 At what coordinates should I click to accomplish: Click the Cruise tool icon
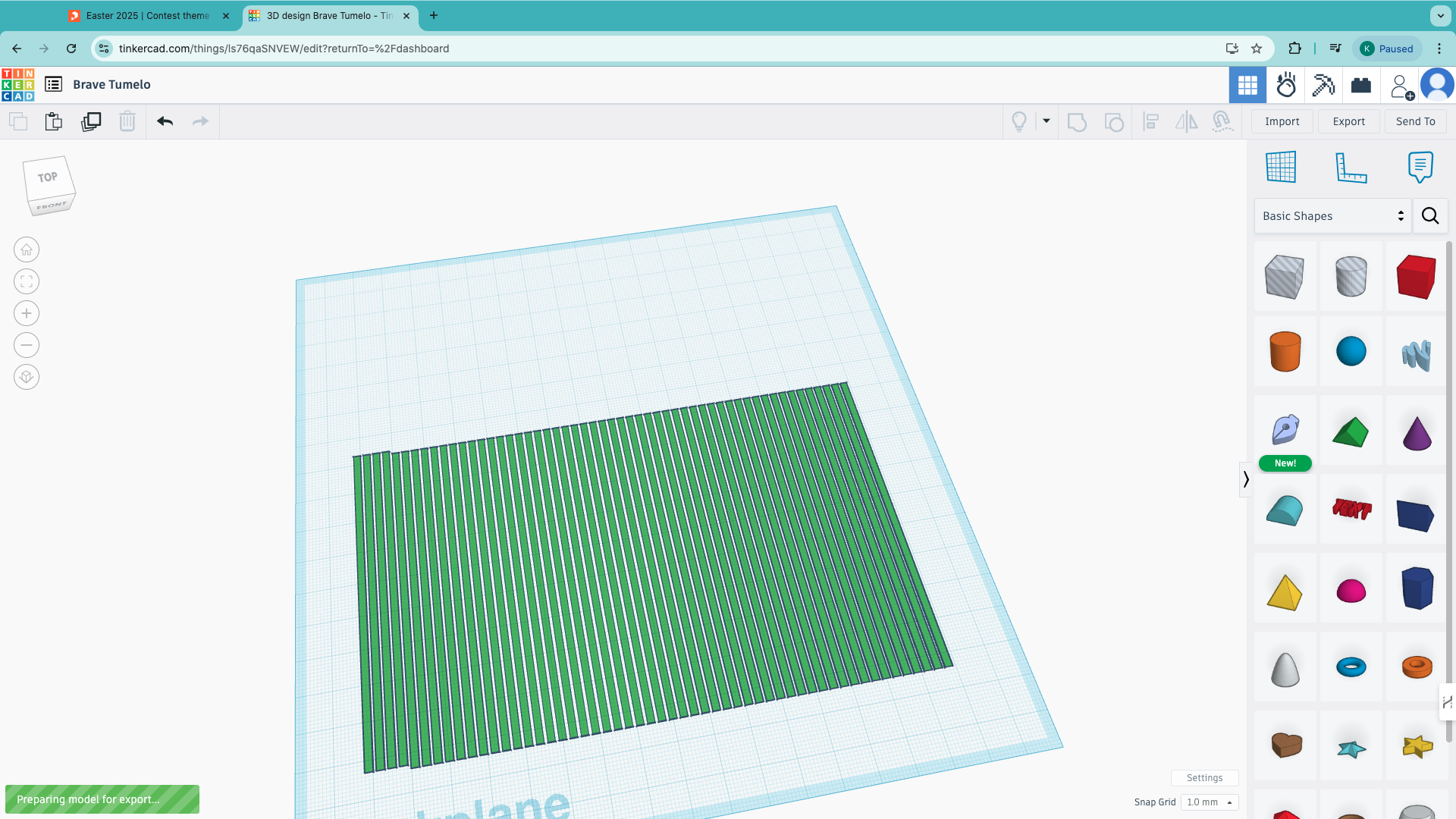coord(1222,121)
